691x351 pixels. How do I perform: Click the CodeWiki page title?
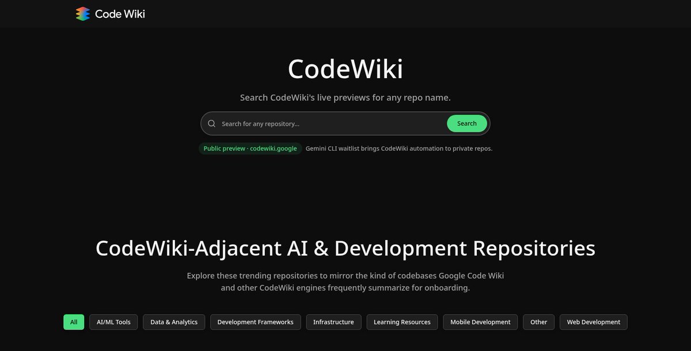345,68
